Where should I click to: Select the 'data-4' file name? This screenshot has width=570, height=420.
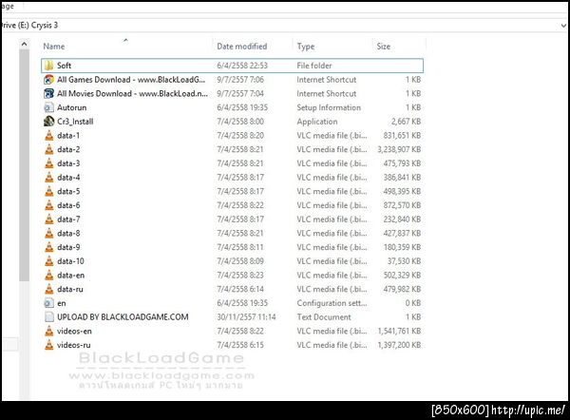68,178
